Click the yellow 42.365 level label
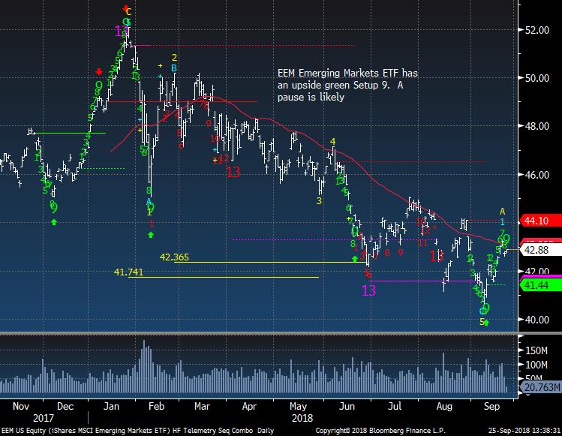562x436 pixels. coord(173,257)
